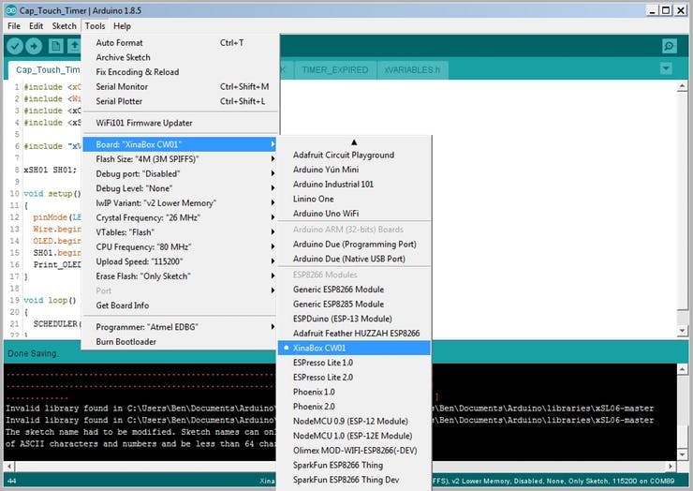Click the Arduino logo in title bar
Viewport: 693px width, 491px height.
click(10, 10)
